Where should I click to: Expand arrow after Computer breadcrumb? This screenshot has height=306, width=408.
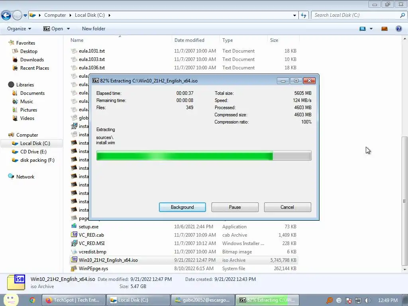click(70, 16)
